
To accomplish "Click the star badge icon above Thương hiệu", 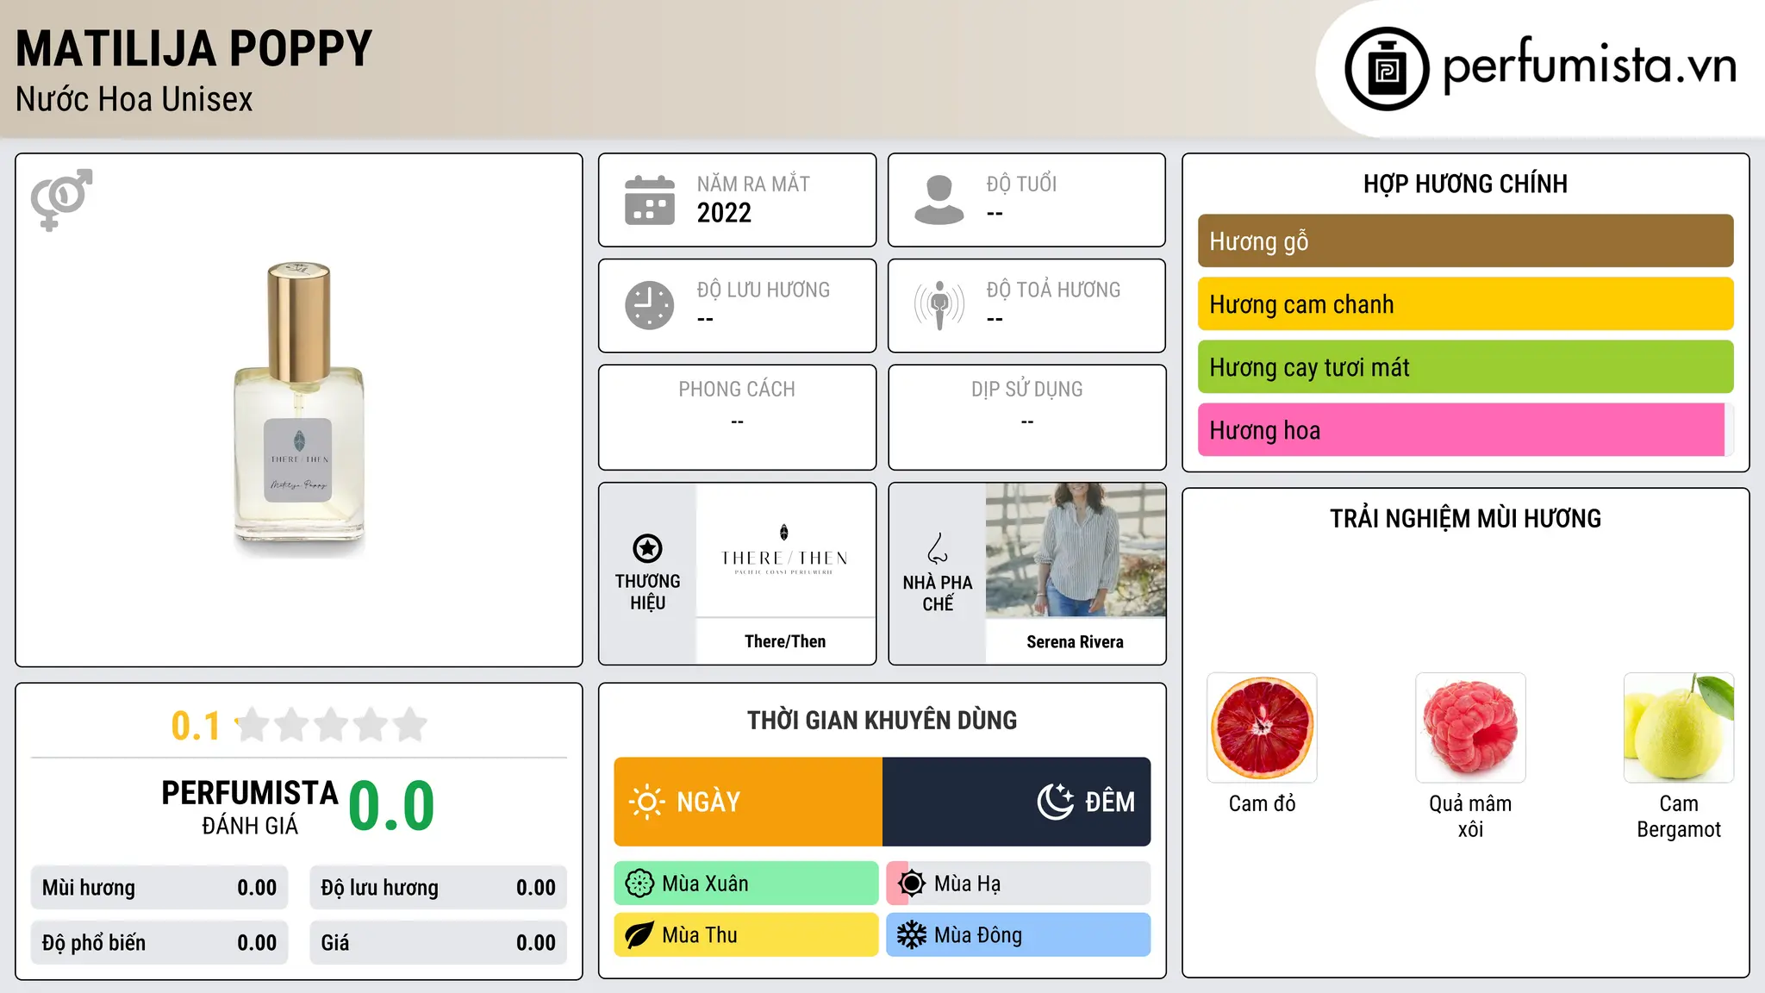I will pyautogui.click(x=647, y=548).
